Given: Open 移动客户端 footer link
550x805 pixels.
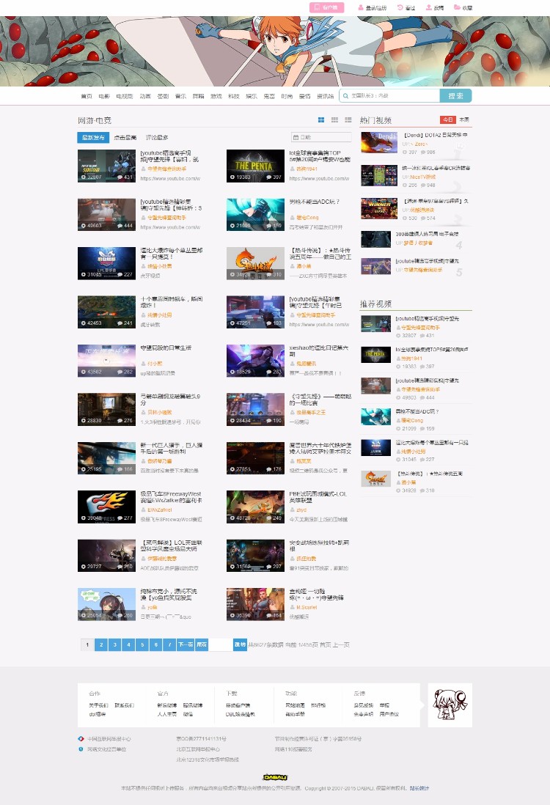Looking at the screenshot, I should pyautogui.click(x=238, y=705).
